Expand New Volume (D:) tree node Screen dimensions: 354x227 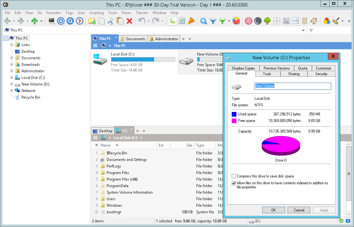click(12, 84)
